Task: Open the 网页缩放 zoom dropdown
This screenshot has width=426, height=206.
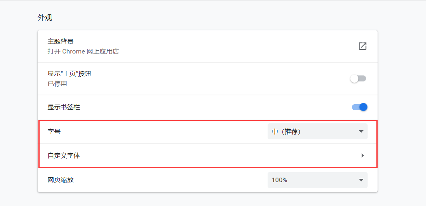Action: point(317,180)
